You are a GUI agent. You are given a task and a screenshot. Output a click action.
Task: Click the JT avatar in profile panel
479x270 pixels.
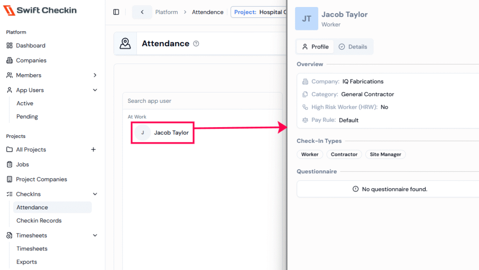306,19
